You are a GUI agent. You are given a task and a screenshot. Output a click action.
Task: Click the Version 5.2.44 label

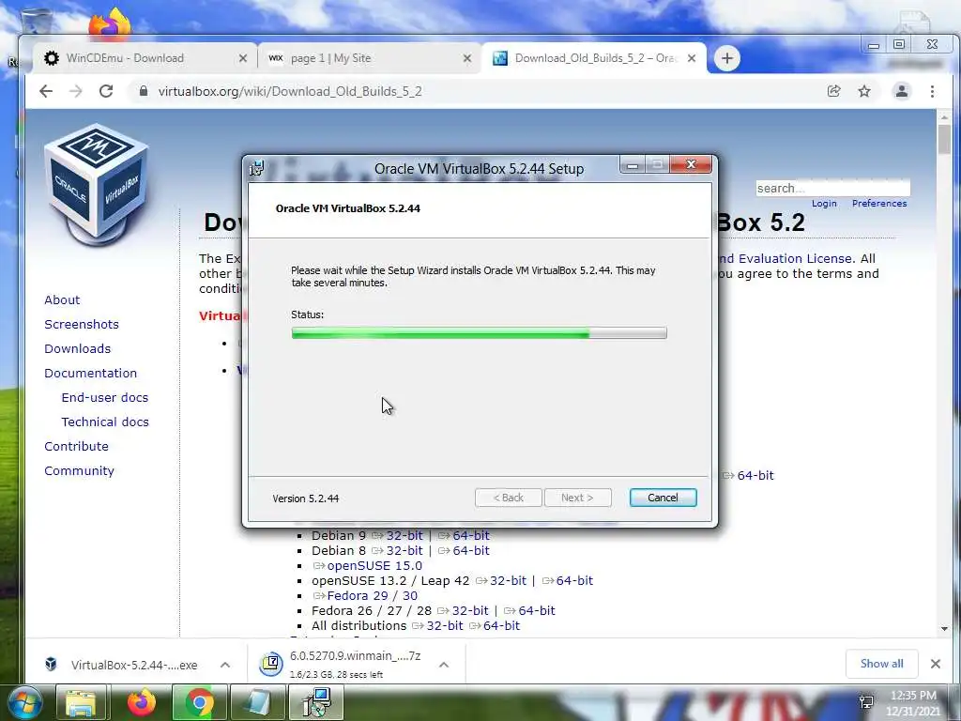(305, 499)
